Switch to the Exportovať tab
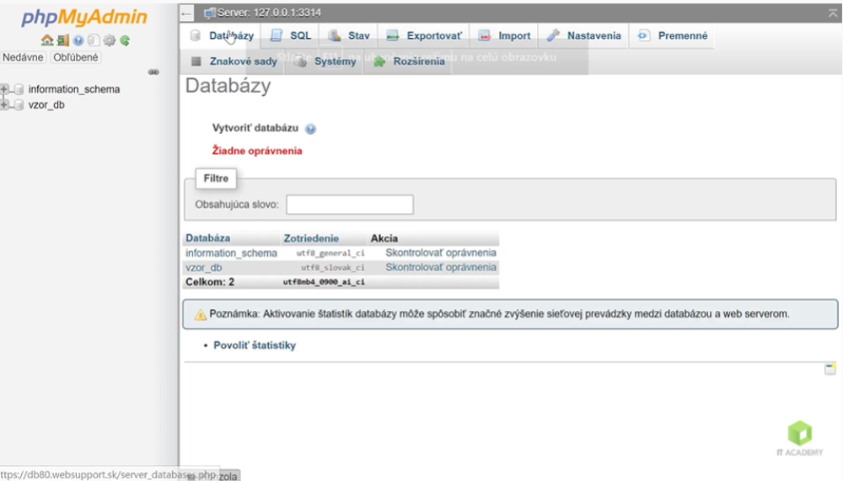 pyautogui.click(x=424, y=36)
